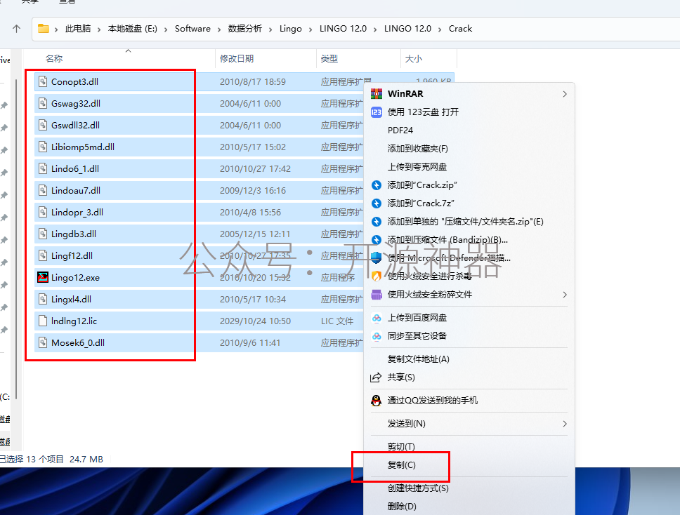Click the Mosek6_0.dll file icon

pos(42,342)
